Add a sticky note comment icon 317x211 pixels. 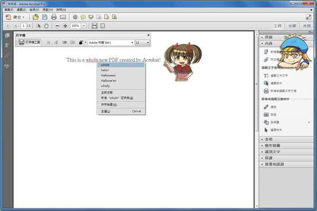(x=83, y=17)
